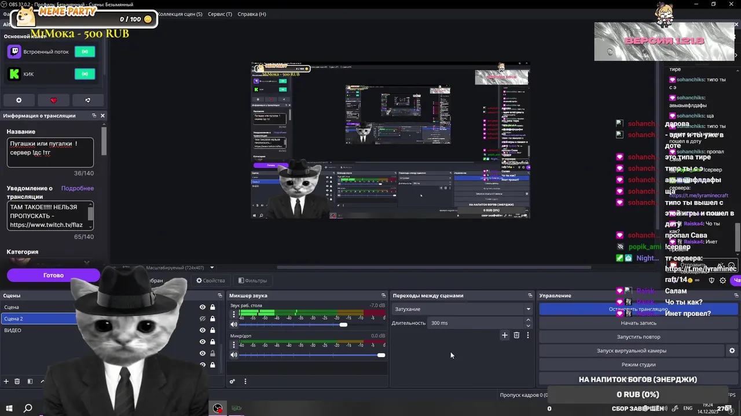Screen dimensions: 741x416
Task: Delete selected scene with trash icon
Action: tap(17, 381)
